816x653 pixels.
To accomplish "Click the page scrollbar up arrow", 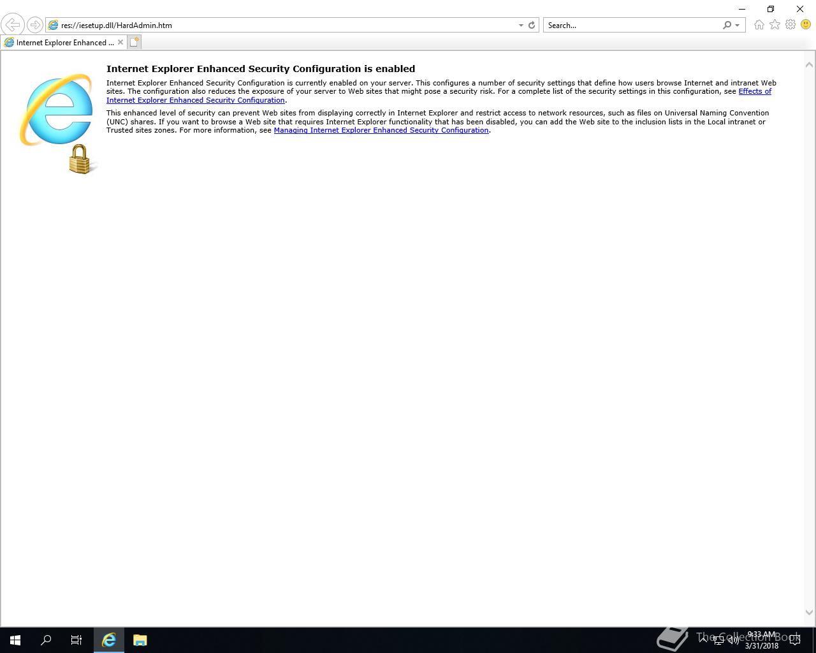I will (x=809, y=64).
